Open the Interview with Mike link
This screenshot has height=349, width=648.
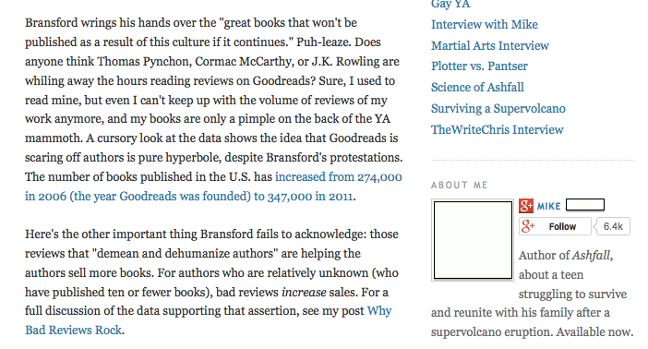485,24
